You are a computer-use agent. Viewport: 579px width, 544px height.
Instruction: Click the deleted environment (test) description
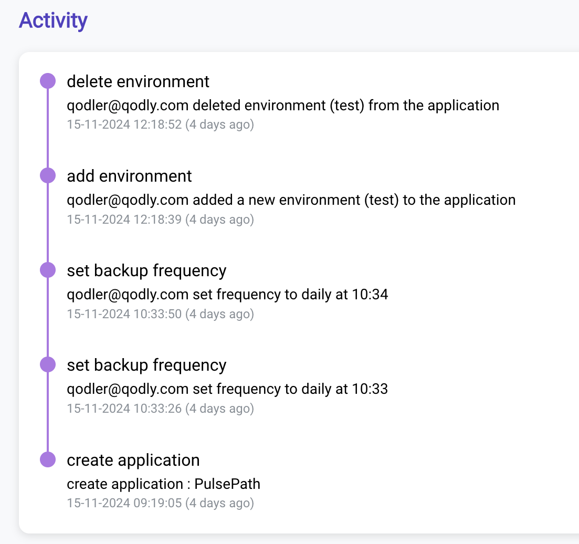click(x=283, y=106)
